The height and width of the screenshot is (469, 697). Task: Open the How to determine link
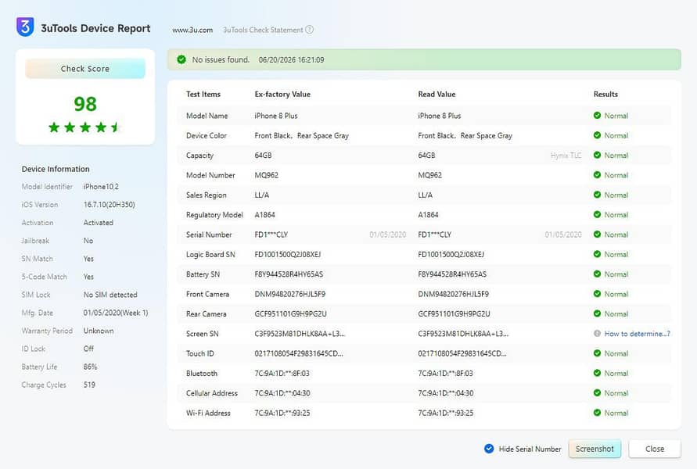[637, 334]
